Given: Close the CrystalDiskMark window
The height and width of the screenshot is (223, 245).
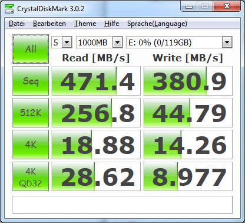Looking at the screenshot, I should pyautogui.click(x=227, y=6).
